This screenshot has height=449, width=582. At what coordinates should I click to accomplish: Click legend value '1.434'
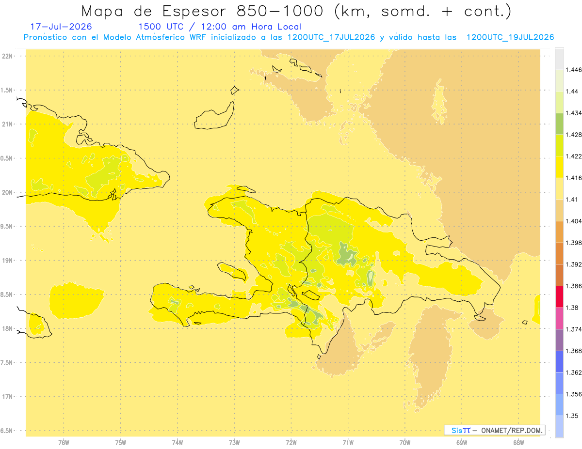click(574, 113)
